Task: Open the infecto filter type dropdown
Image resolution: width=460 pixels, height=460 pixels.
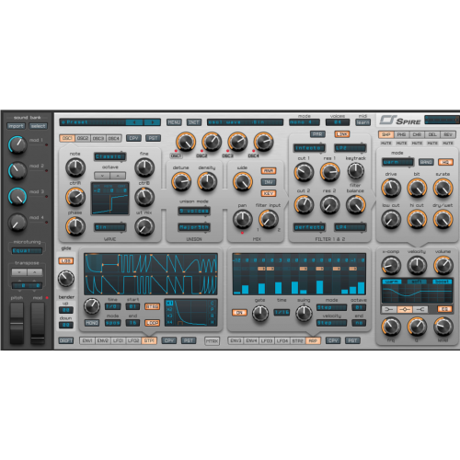Action: (x=309, y=148)
